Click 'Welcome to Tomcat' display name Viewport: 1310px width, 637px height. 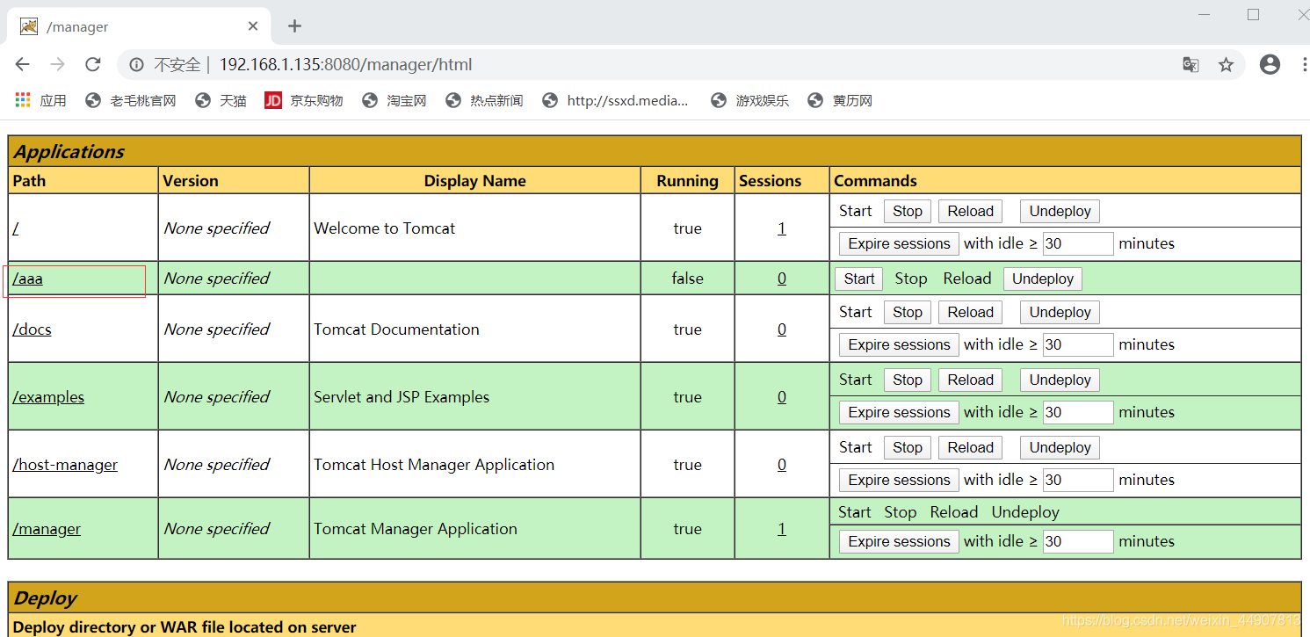pyautogui.click(x=385, y=228)
